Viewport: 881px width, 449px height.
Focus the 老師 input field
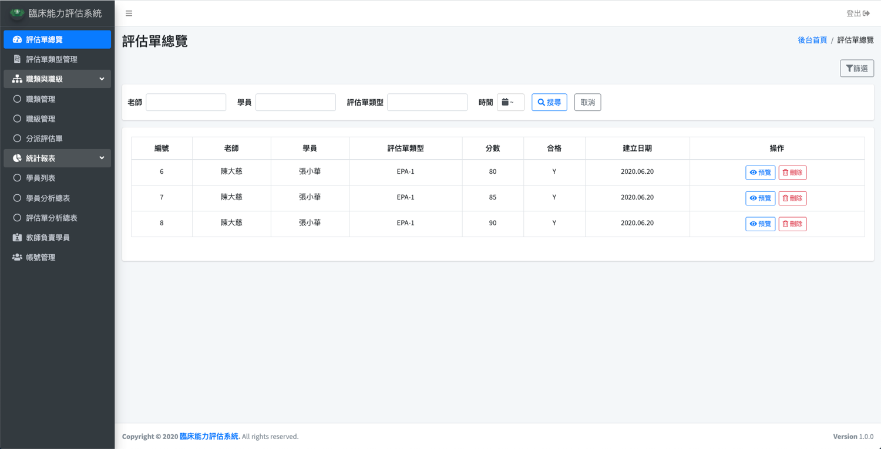pos(186,102)
